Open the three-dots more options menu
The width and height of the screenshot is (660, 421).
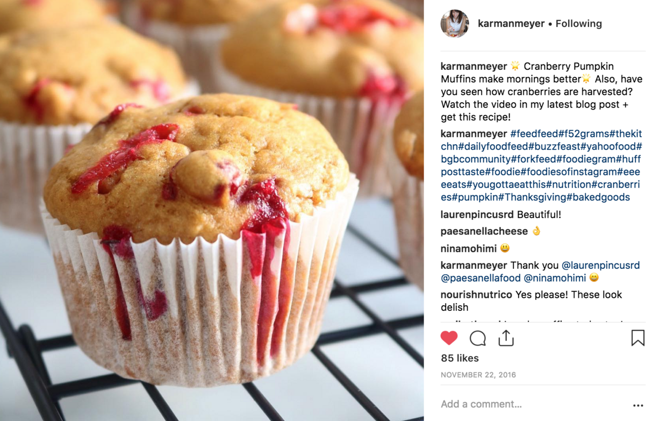[x=638, y=405]
